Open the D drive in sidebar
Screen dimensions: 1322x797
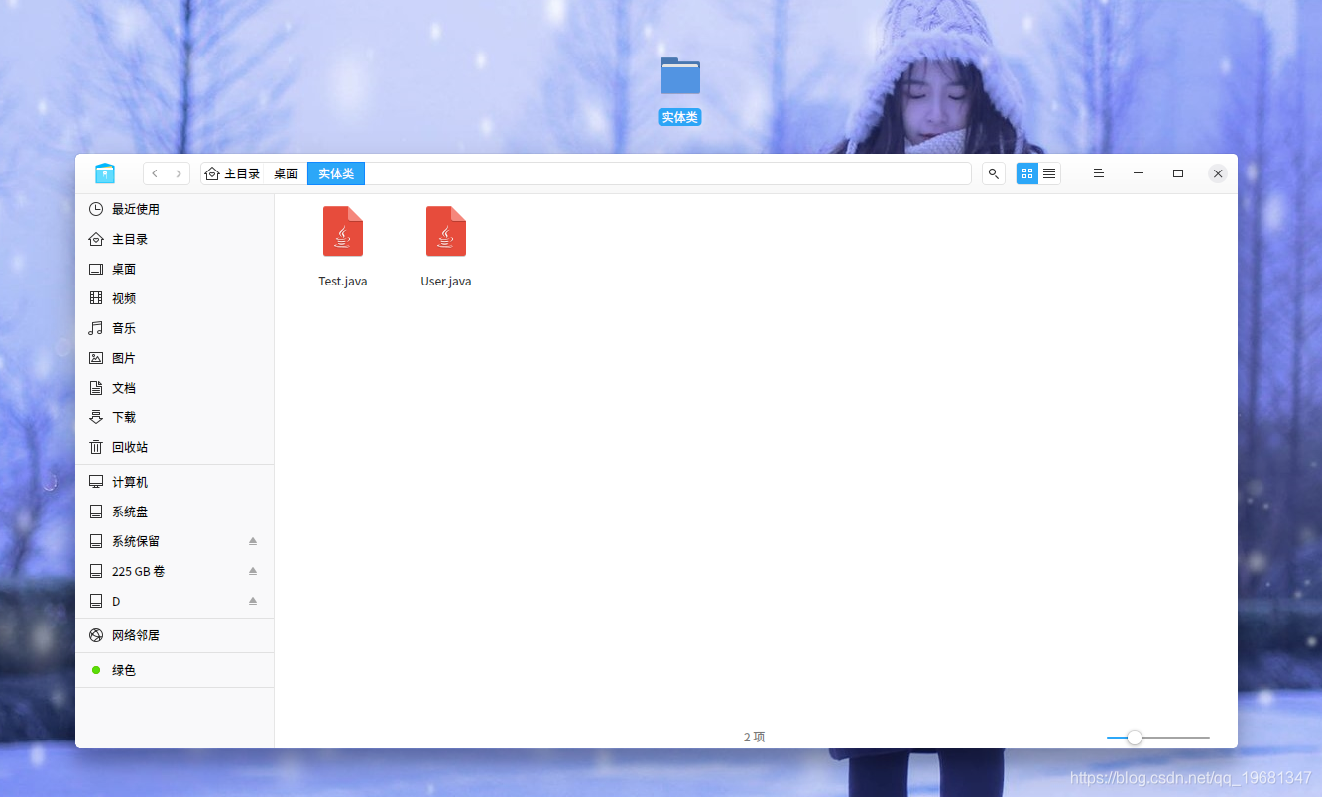tap(175, 601)
